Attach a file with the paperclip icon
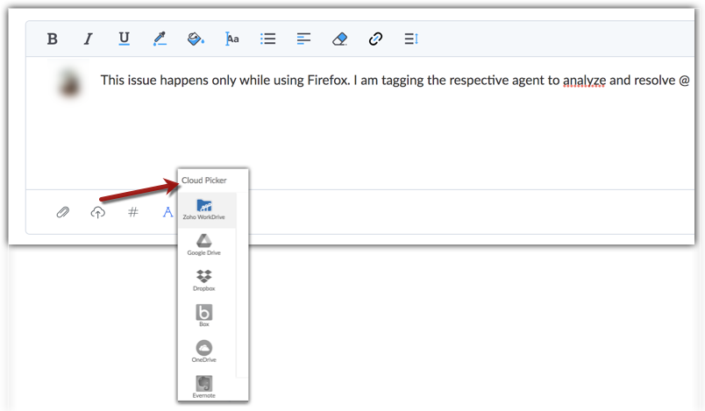 coord(63,212)
